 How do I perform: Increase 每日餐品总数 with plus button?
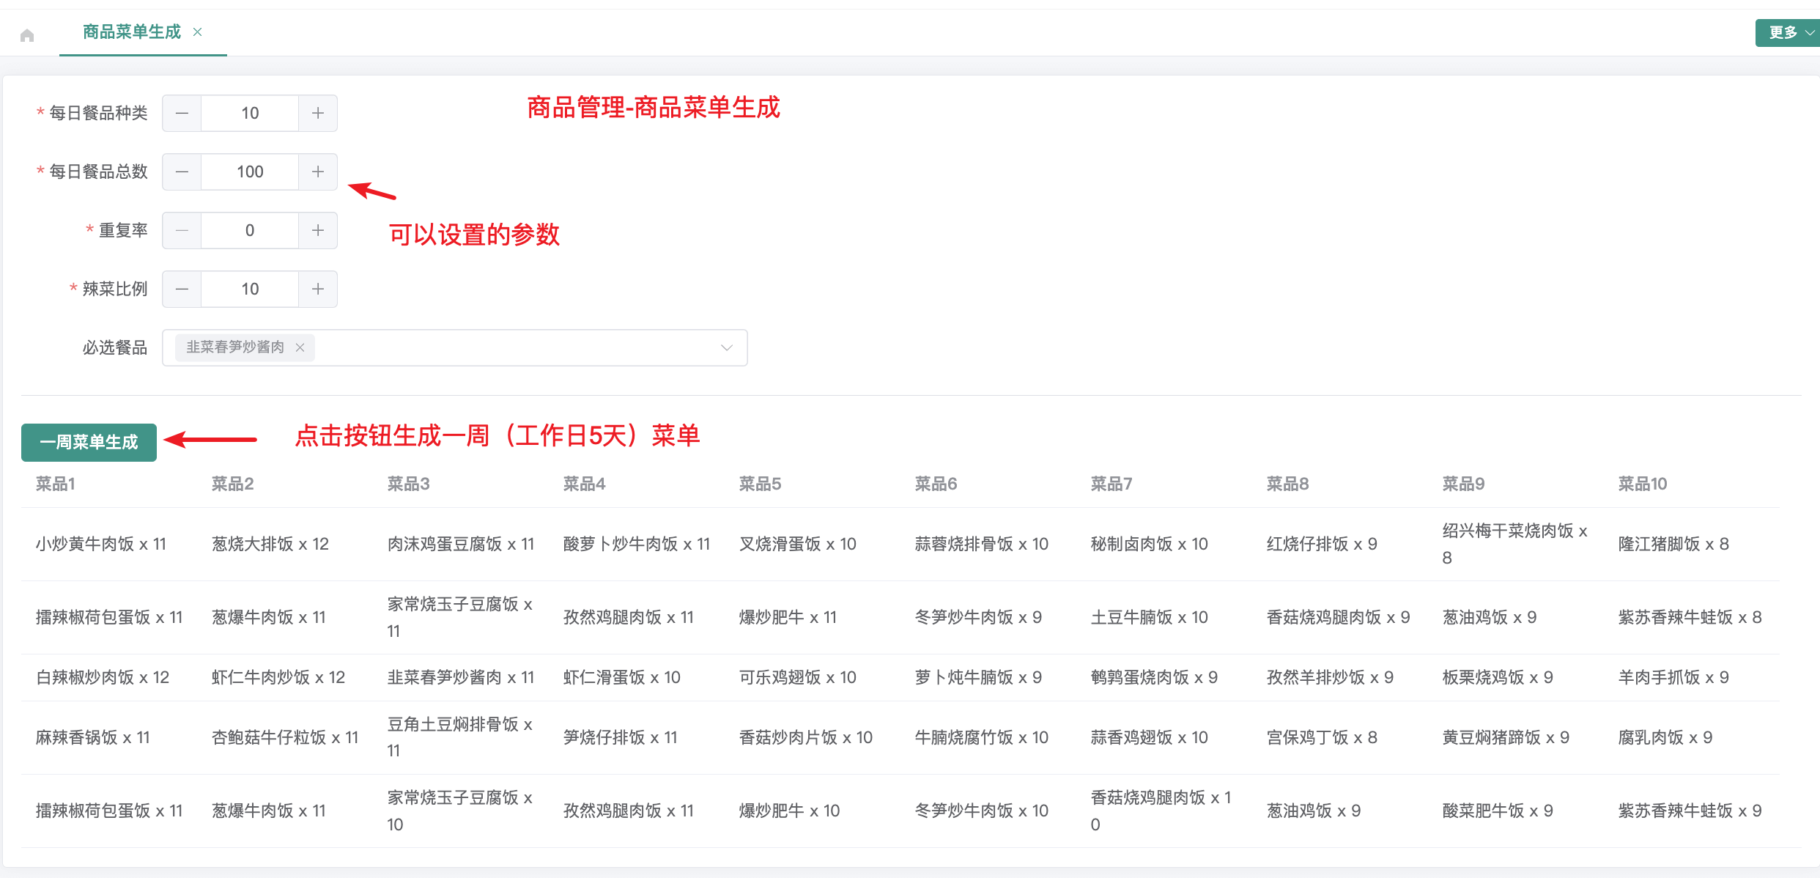(318, 171)
